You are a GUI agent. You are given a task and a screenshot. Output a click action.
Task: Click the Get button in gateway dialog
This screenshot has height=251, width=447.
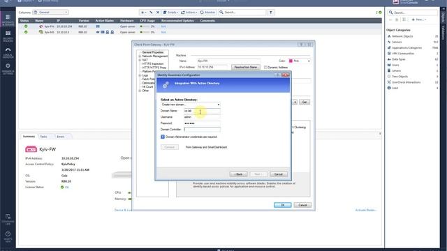tap(305, 102)
